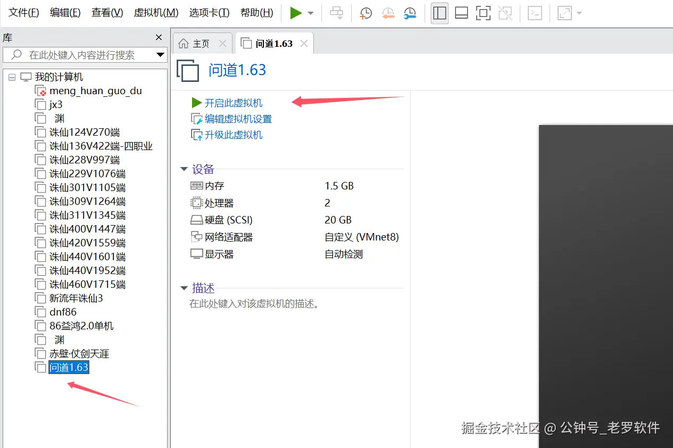Screen dimensions: 673x448
Task: Select 诛仙400V1447端 in library
Action: tap(88, 229)
